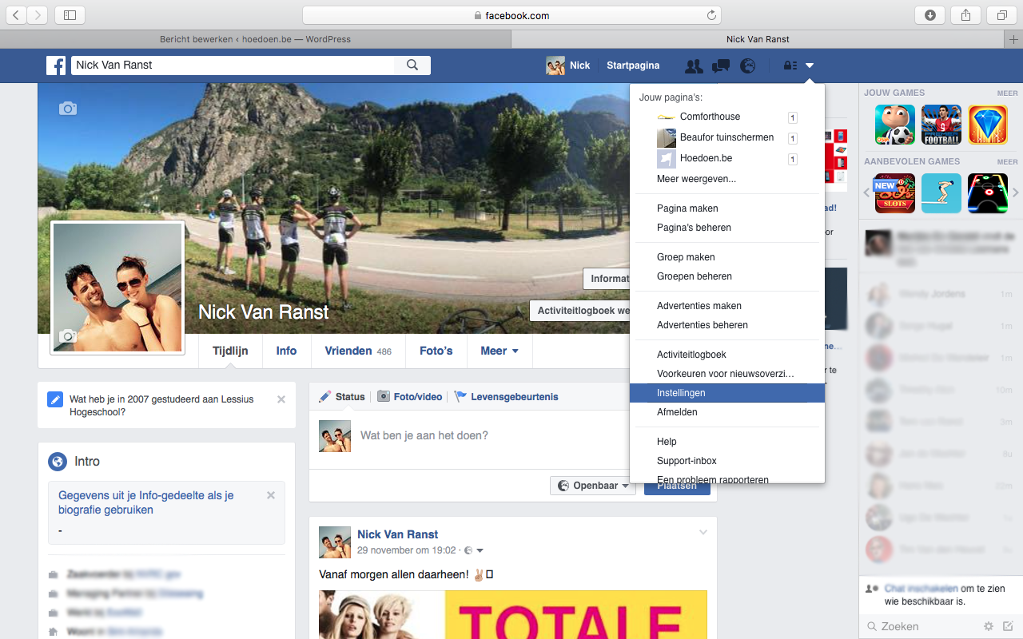Open post options chevron on Nick's post
The width and height of the screenshot is (1023, 639).
tap(703, 533)
